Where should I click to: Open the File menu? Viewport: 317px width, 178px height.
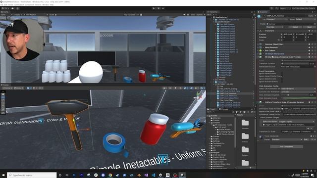click(2, 4)
